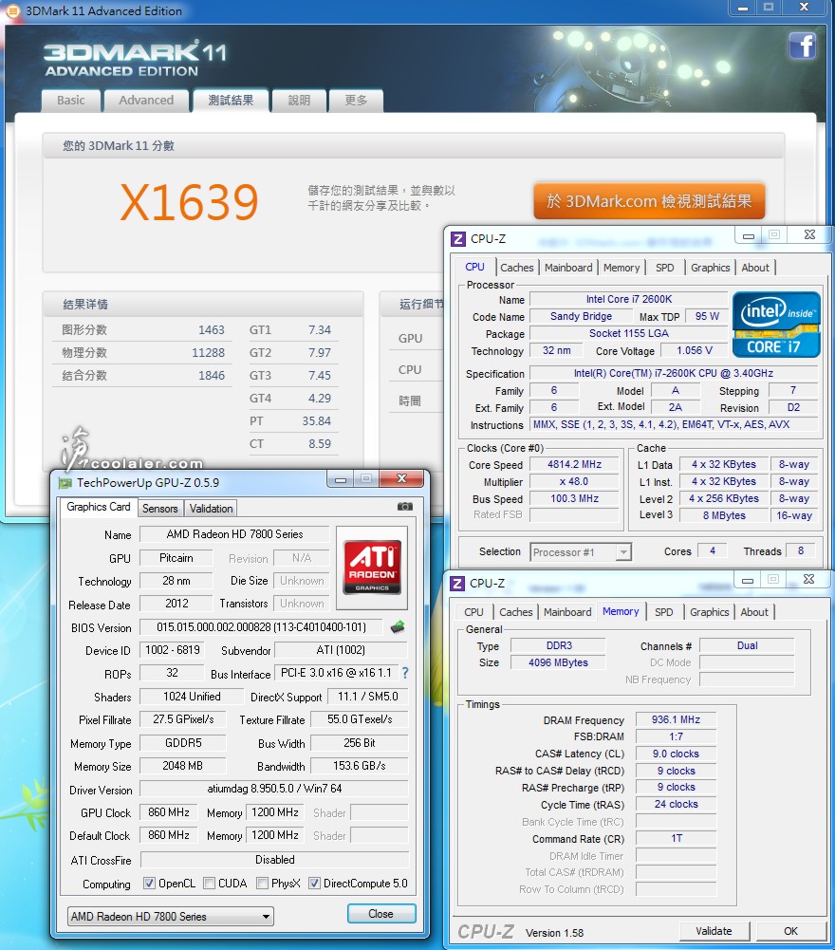This screenshot has height=950, width=835.
Task: Open Mainboard tab in lower CPU-Z window
Action: coord(567,612)
